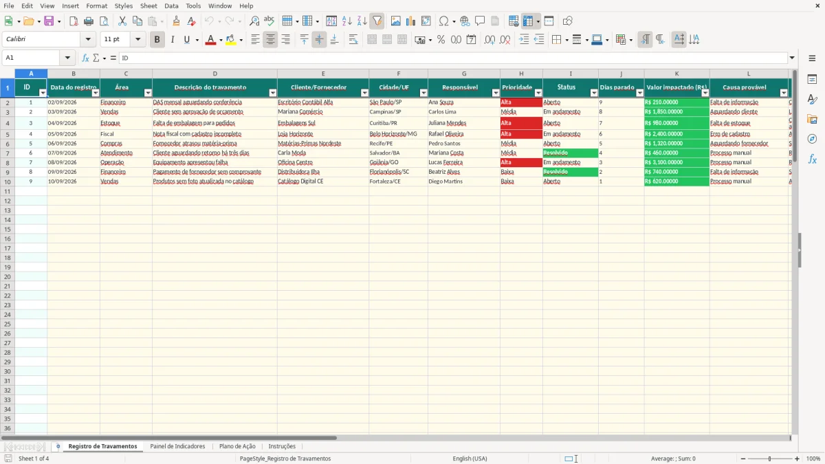825x464 pixels.
Task: Insert a hyperlink
Action: tap(465, 21)
